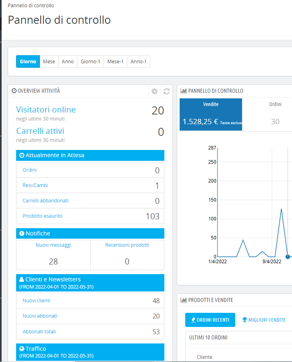Click the globe icon in Traffico header

(x=22, y=349)
